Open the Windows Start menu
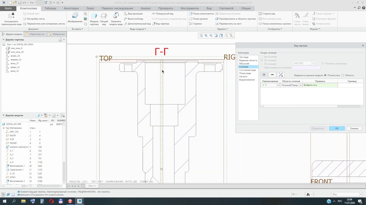The height and width of the screenshot is (205, 366). pyautogui.click(x=4, y=201)
